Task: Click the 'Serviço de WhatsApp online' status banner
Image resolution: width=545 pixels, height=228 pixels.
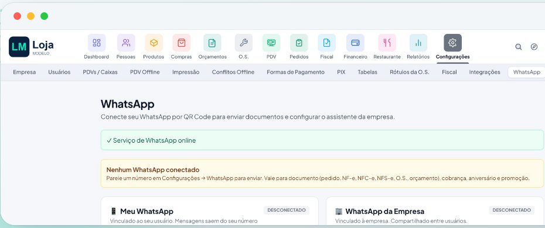Action: [x=322, y=140]
